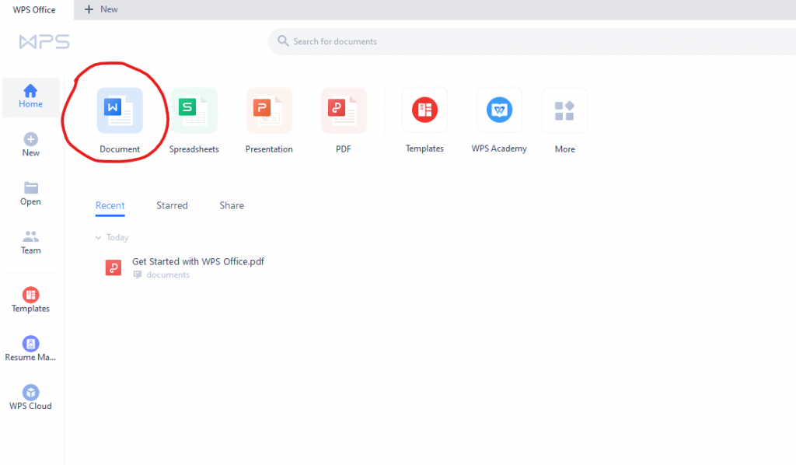Click the WPS logo
Image resolution: width=796 pixels, height=465 pixels.
coord(44,42)
